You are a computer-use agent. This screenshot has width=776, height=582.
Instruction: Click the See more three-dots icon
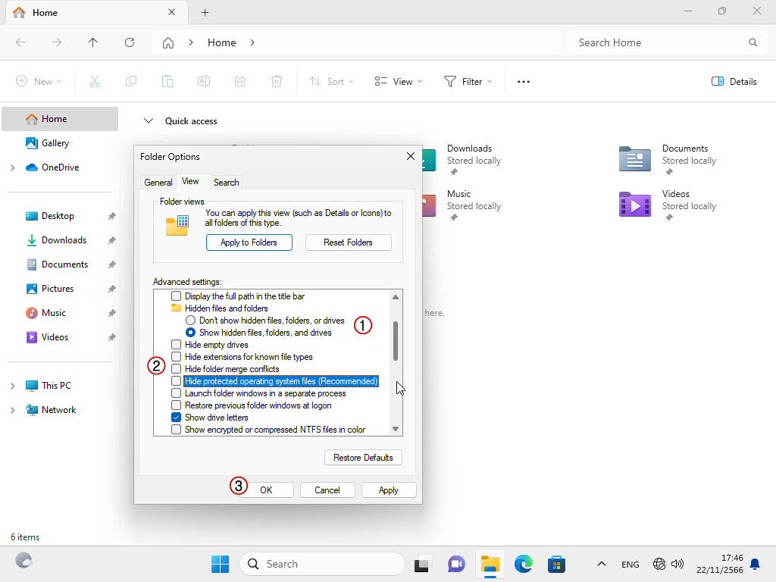click(x=523, y=82)
